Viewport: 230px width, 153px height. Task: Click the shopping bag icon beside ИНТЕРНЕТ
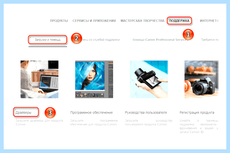tap(196, 20)
